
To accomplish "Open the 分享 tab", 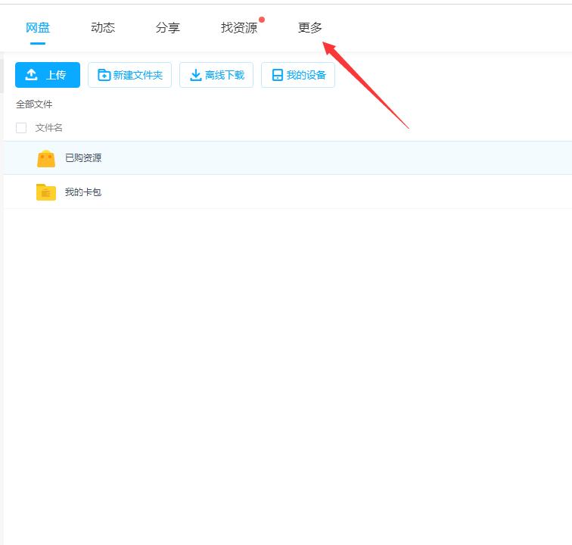I will [x=168, y=28].
